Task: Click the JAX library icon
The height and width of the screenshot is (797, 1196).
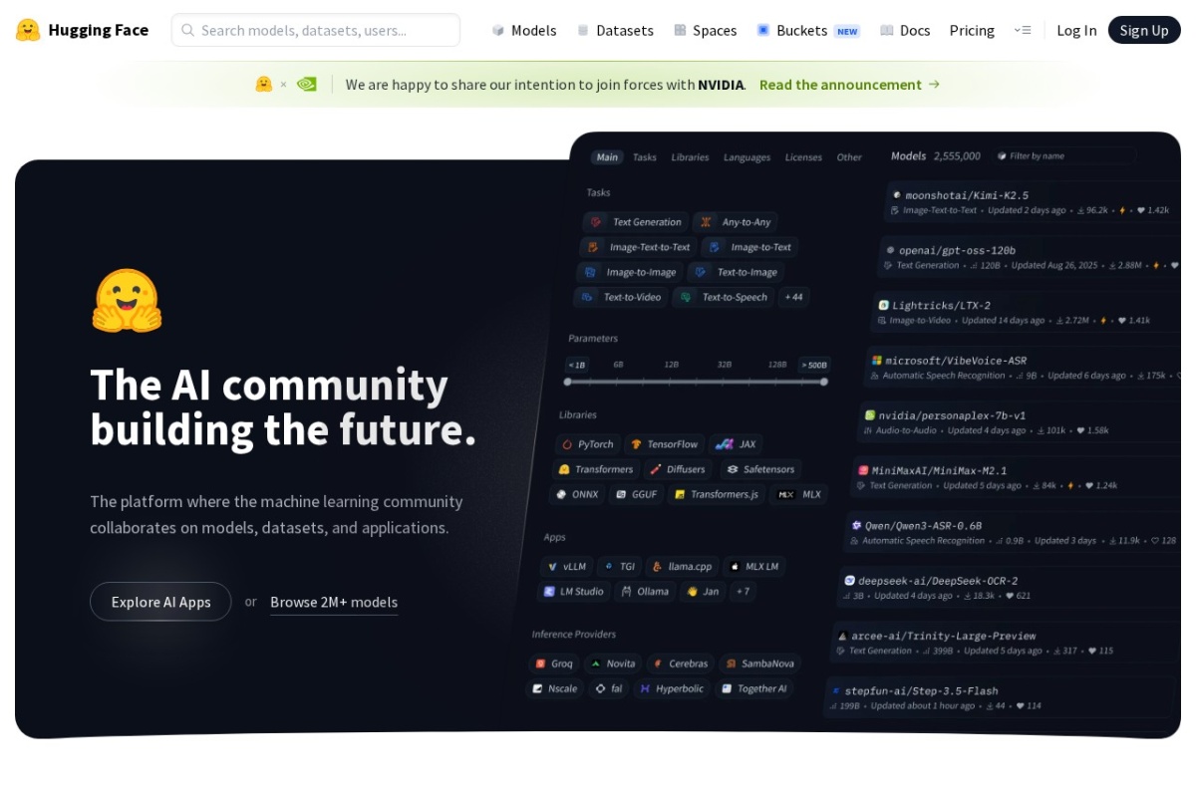Action: pyautogui.click(x=724, y=444)
